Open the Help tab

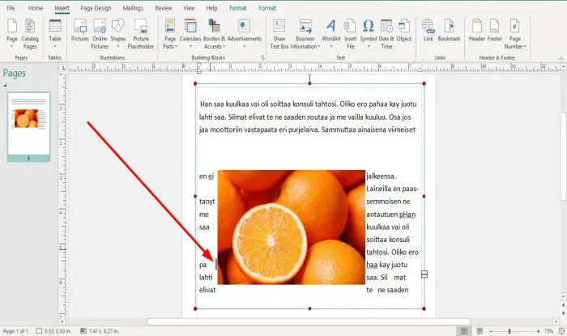click(x=211, y=8)
